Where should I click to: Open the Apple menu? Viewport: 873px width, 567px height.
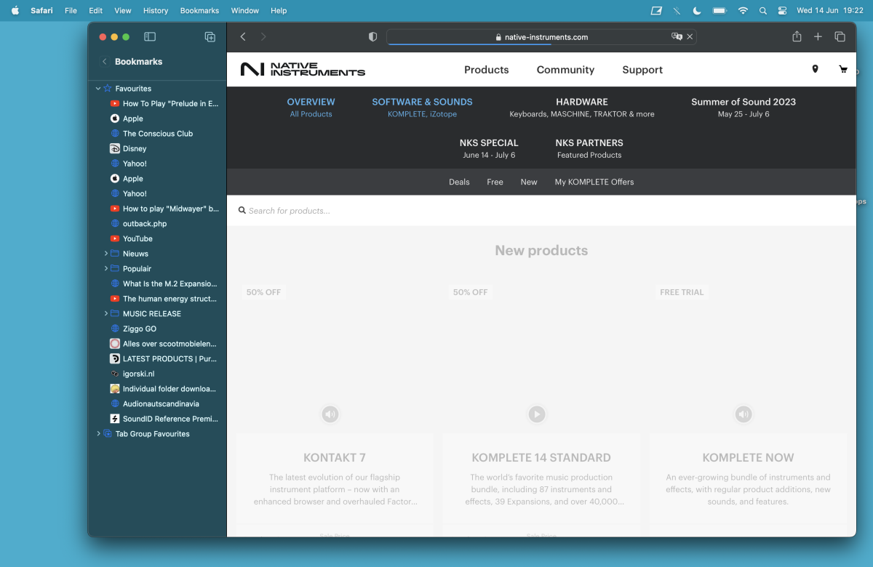[15, 10]
